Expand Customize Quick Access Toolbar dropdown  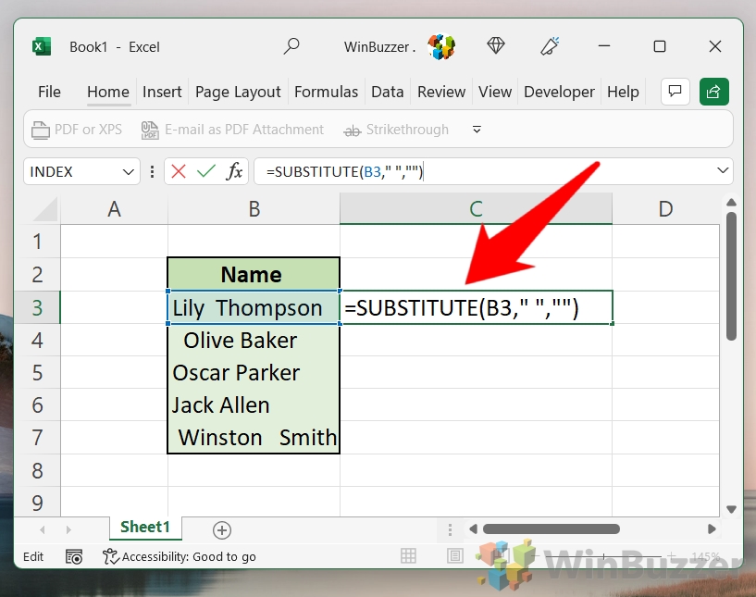pos(477,130)
